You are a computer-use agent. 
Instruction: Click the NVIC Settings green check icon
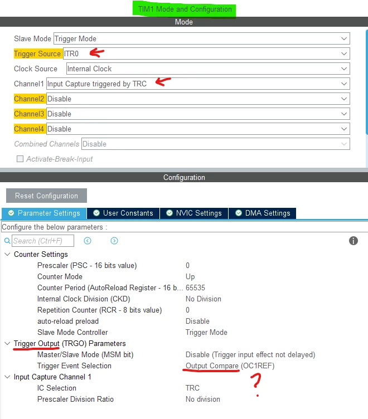coord(170,213)
